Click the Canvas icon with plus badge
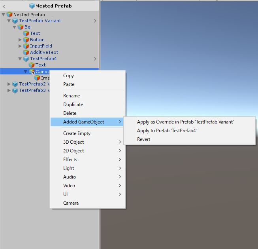Image resolution: width=258 pixels, height=249 pixels. pos(32,72)
